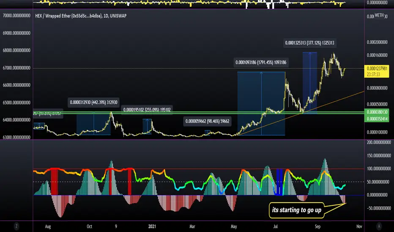Select the 377.12% measurement label

[x=309, y=43]
